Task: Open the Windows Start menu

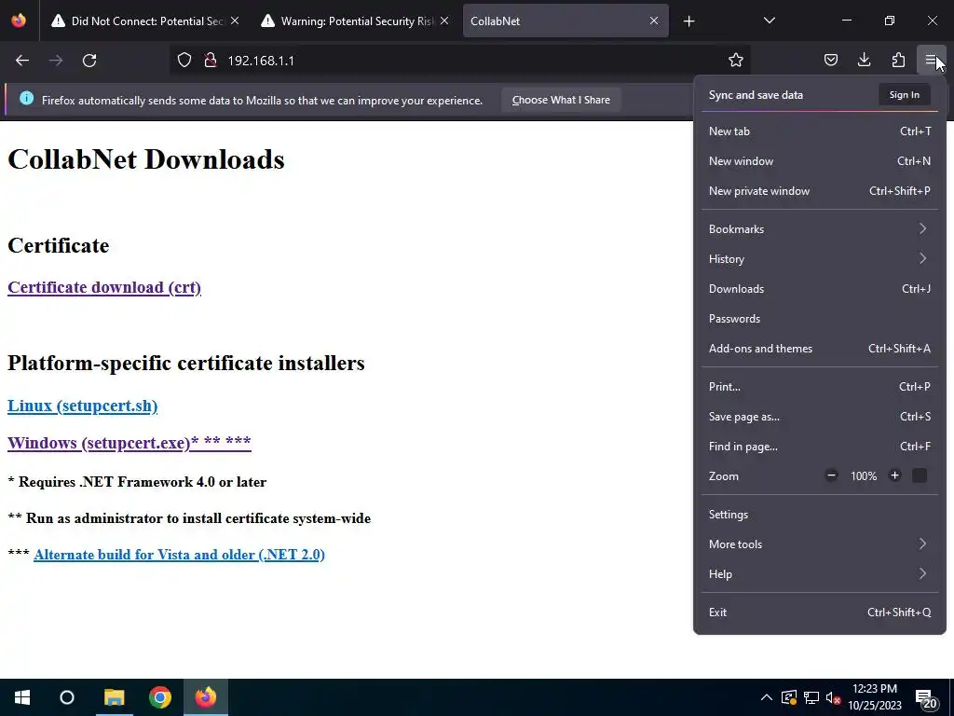Action: click(x=22, y=697)
